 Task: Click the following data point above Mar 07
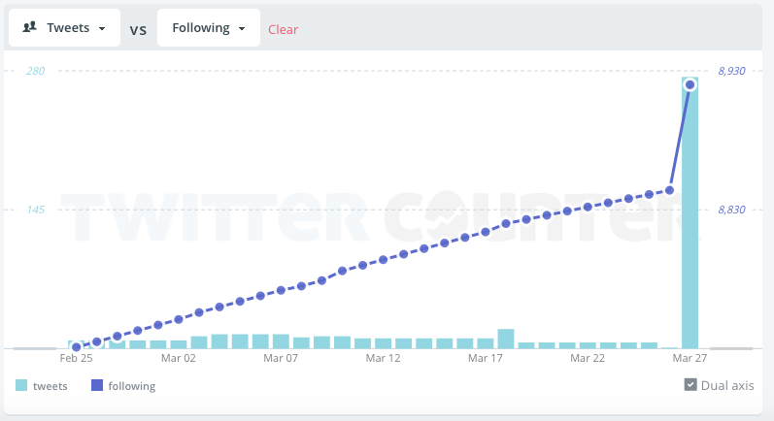click(x=281, y=290)
